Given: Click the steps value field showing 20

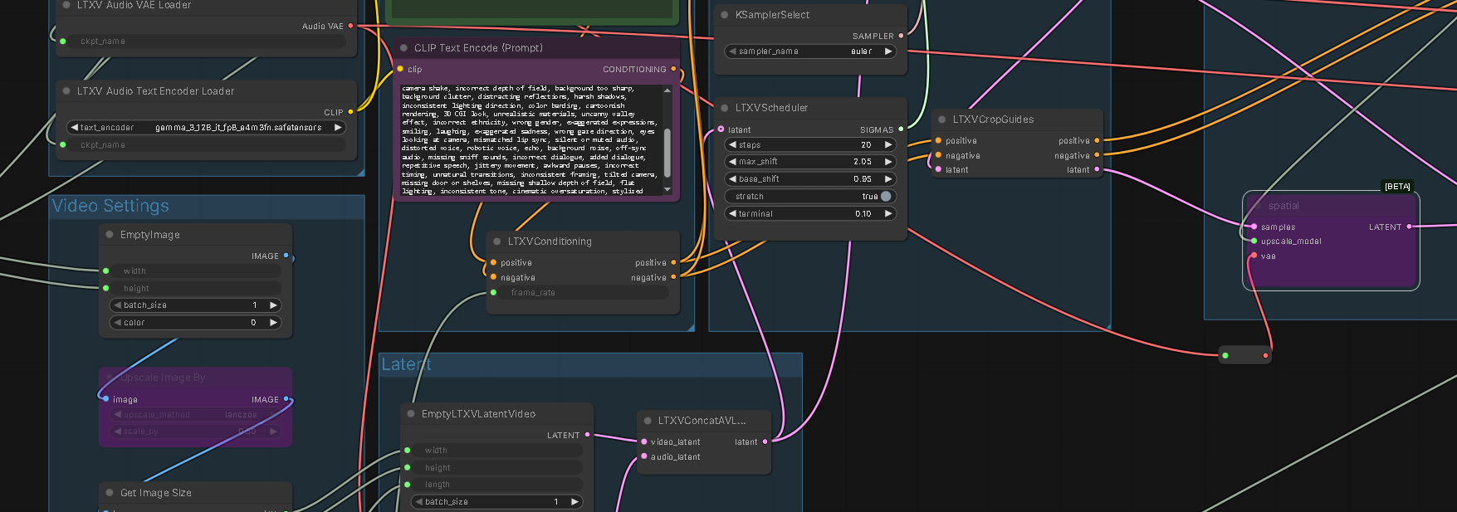Looking at the screenshot, I should [x=809, y=144].
